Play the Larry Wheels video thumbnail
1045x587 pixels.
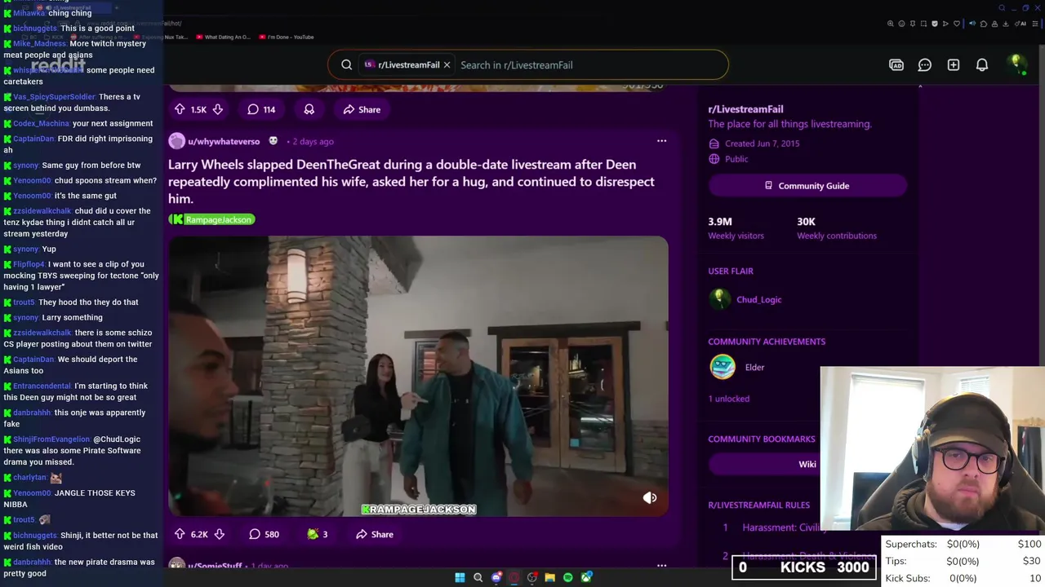click(418, 377)
